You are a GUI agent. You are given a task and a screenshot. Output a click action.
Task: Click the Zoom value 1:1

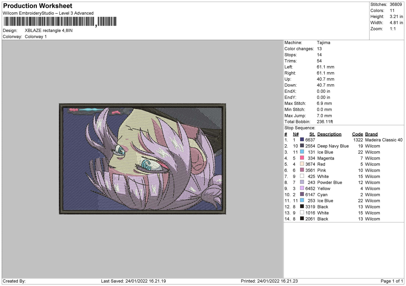393,29
